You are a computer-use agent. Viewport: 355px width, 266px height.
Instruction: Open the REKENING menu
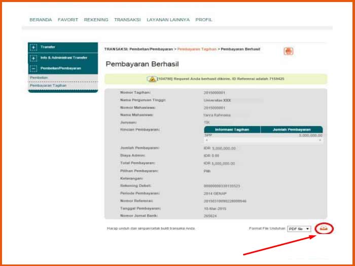tap(96, 20)
